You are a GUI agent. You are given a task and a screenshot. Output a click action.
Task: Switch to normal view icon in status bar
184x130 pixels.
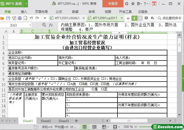pyautogui.click(x=84, y=127)
